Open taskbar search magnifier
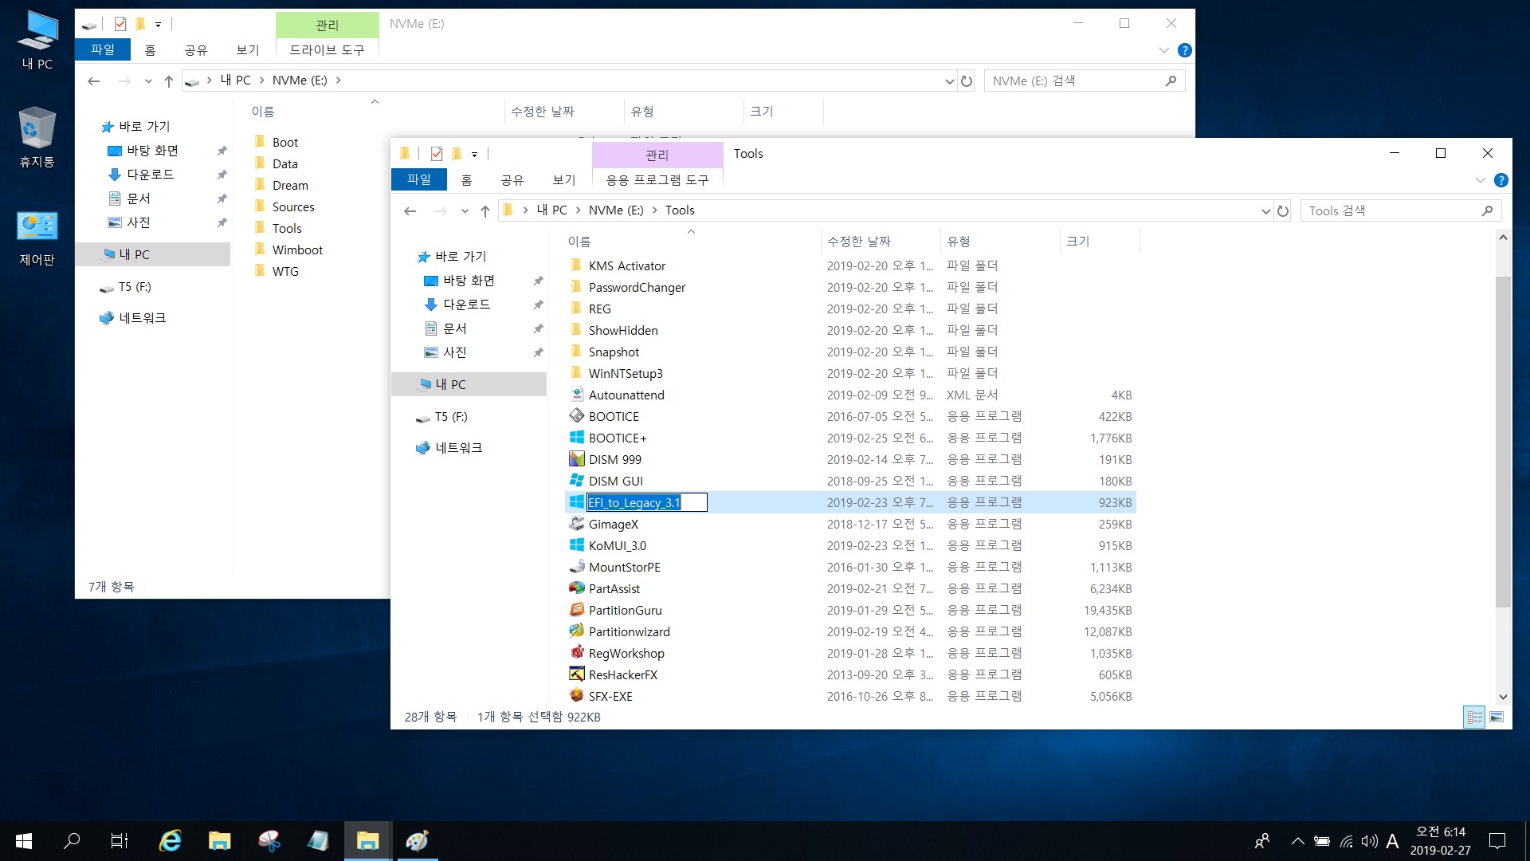Viewport: 1530px width, 861px height. coord(72,841)
